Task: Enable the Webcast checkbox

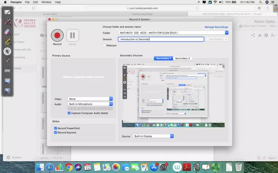Action: 104,45
